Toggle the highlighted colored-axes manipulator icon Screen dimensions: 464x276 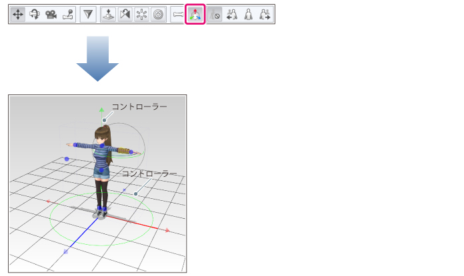point(195,15)
